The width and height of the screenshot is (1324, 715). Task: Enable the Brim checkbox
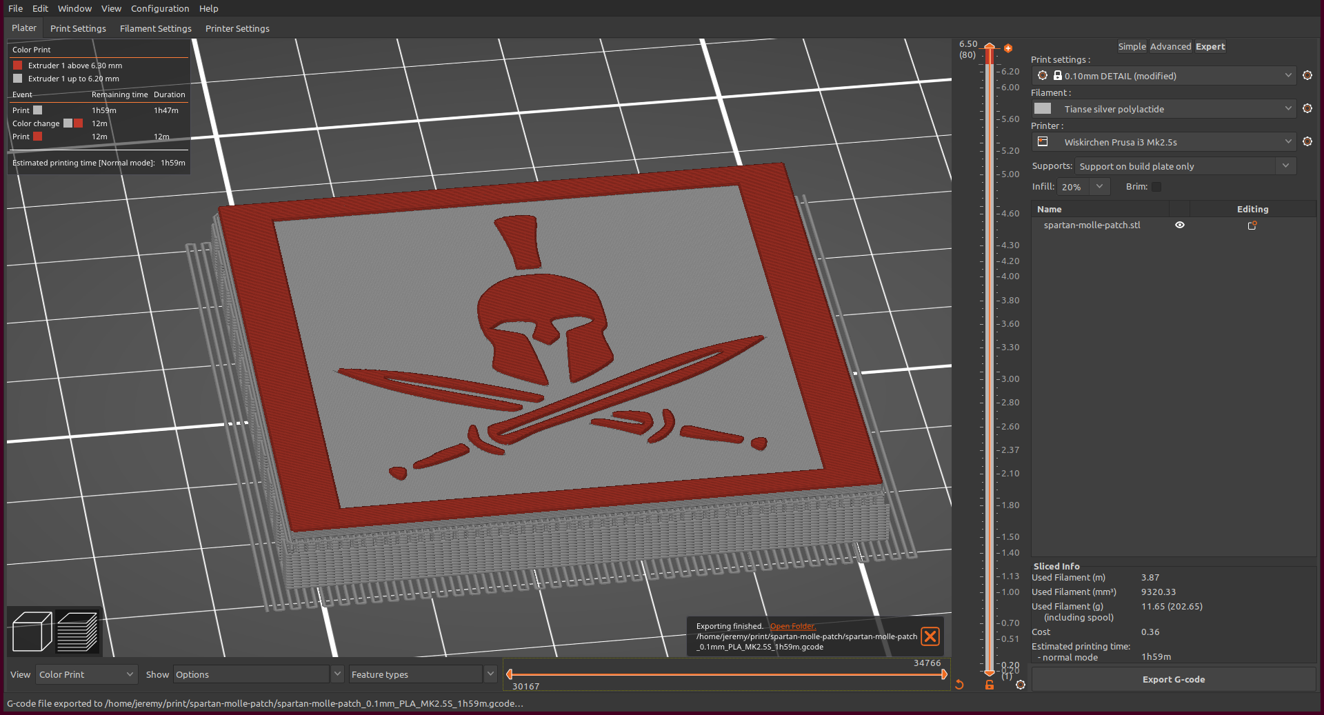point(1156,187)
